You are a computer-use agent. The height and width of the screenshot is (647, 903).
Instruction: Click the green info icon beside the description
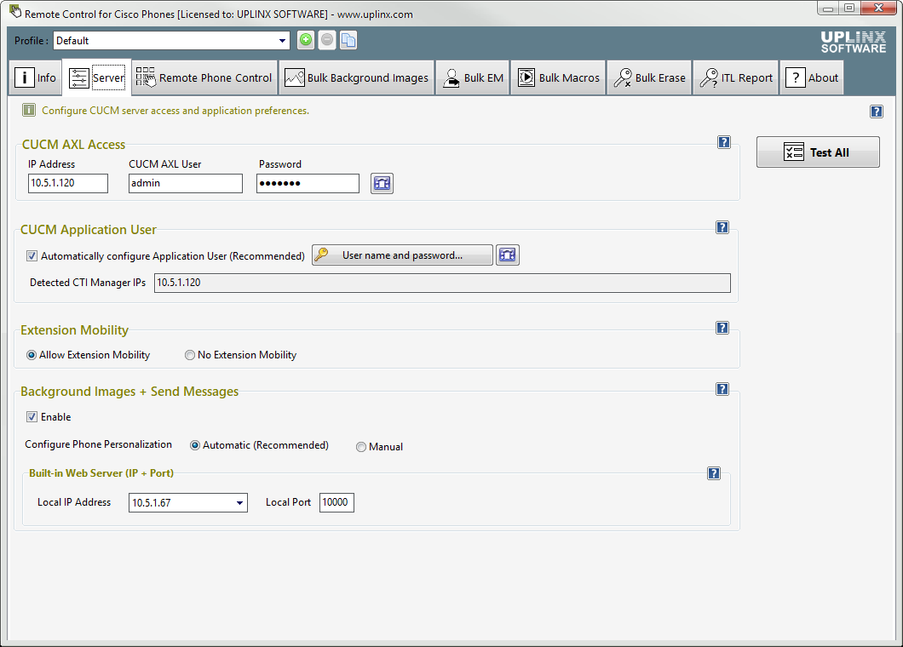coord(29,110)
